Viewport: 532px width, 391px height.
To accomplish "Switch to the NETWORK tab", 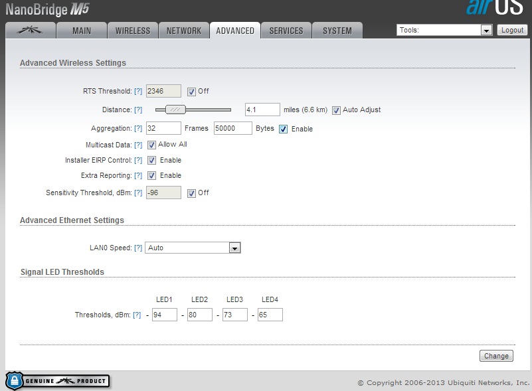I will (184, 31).
